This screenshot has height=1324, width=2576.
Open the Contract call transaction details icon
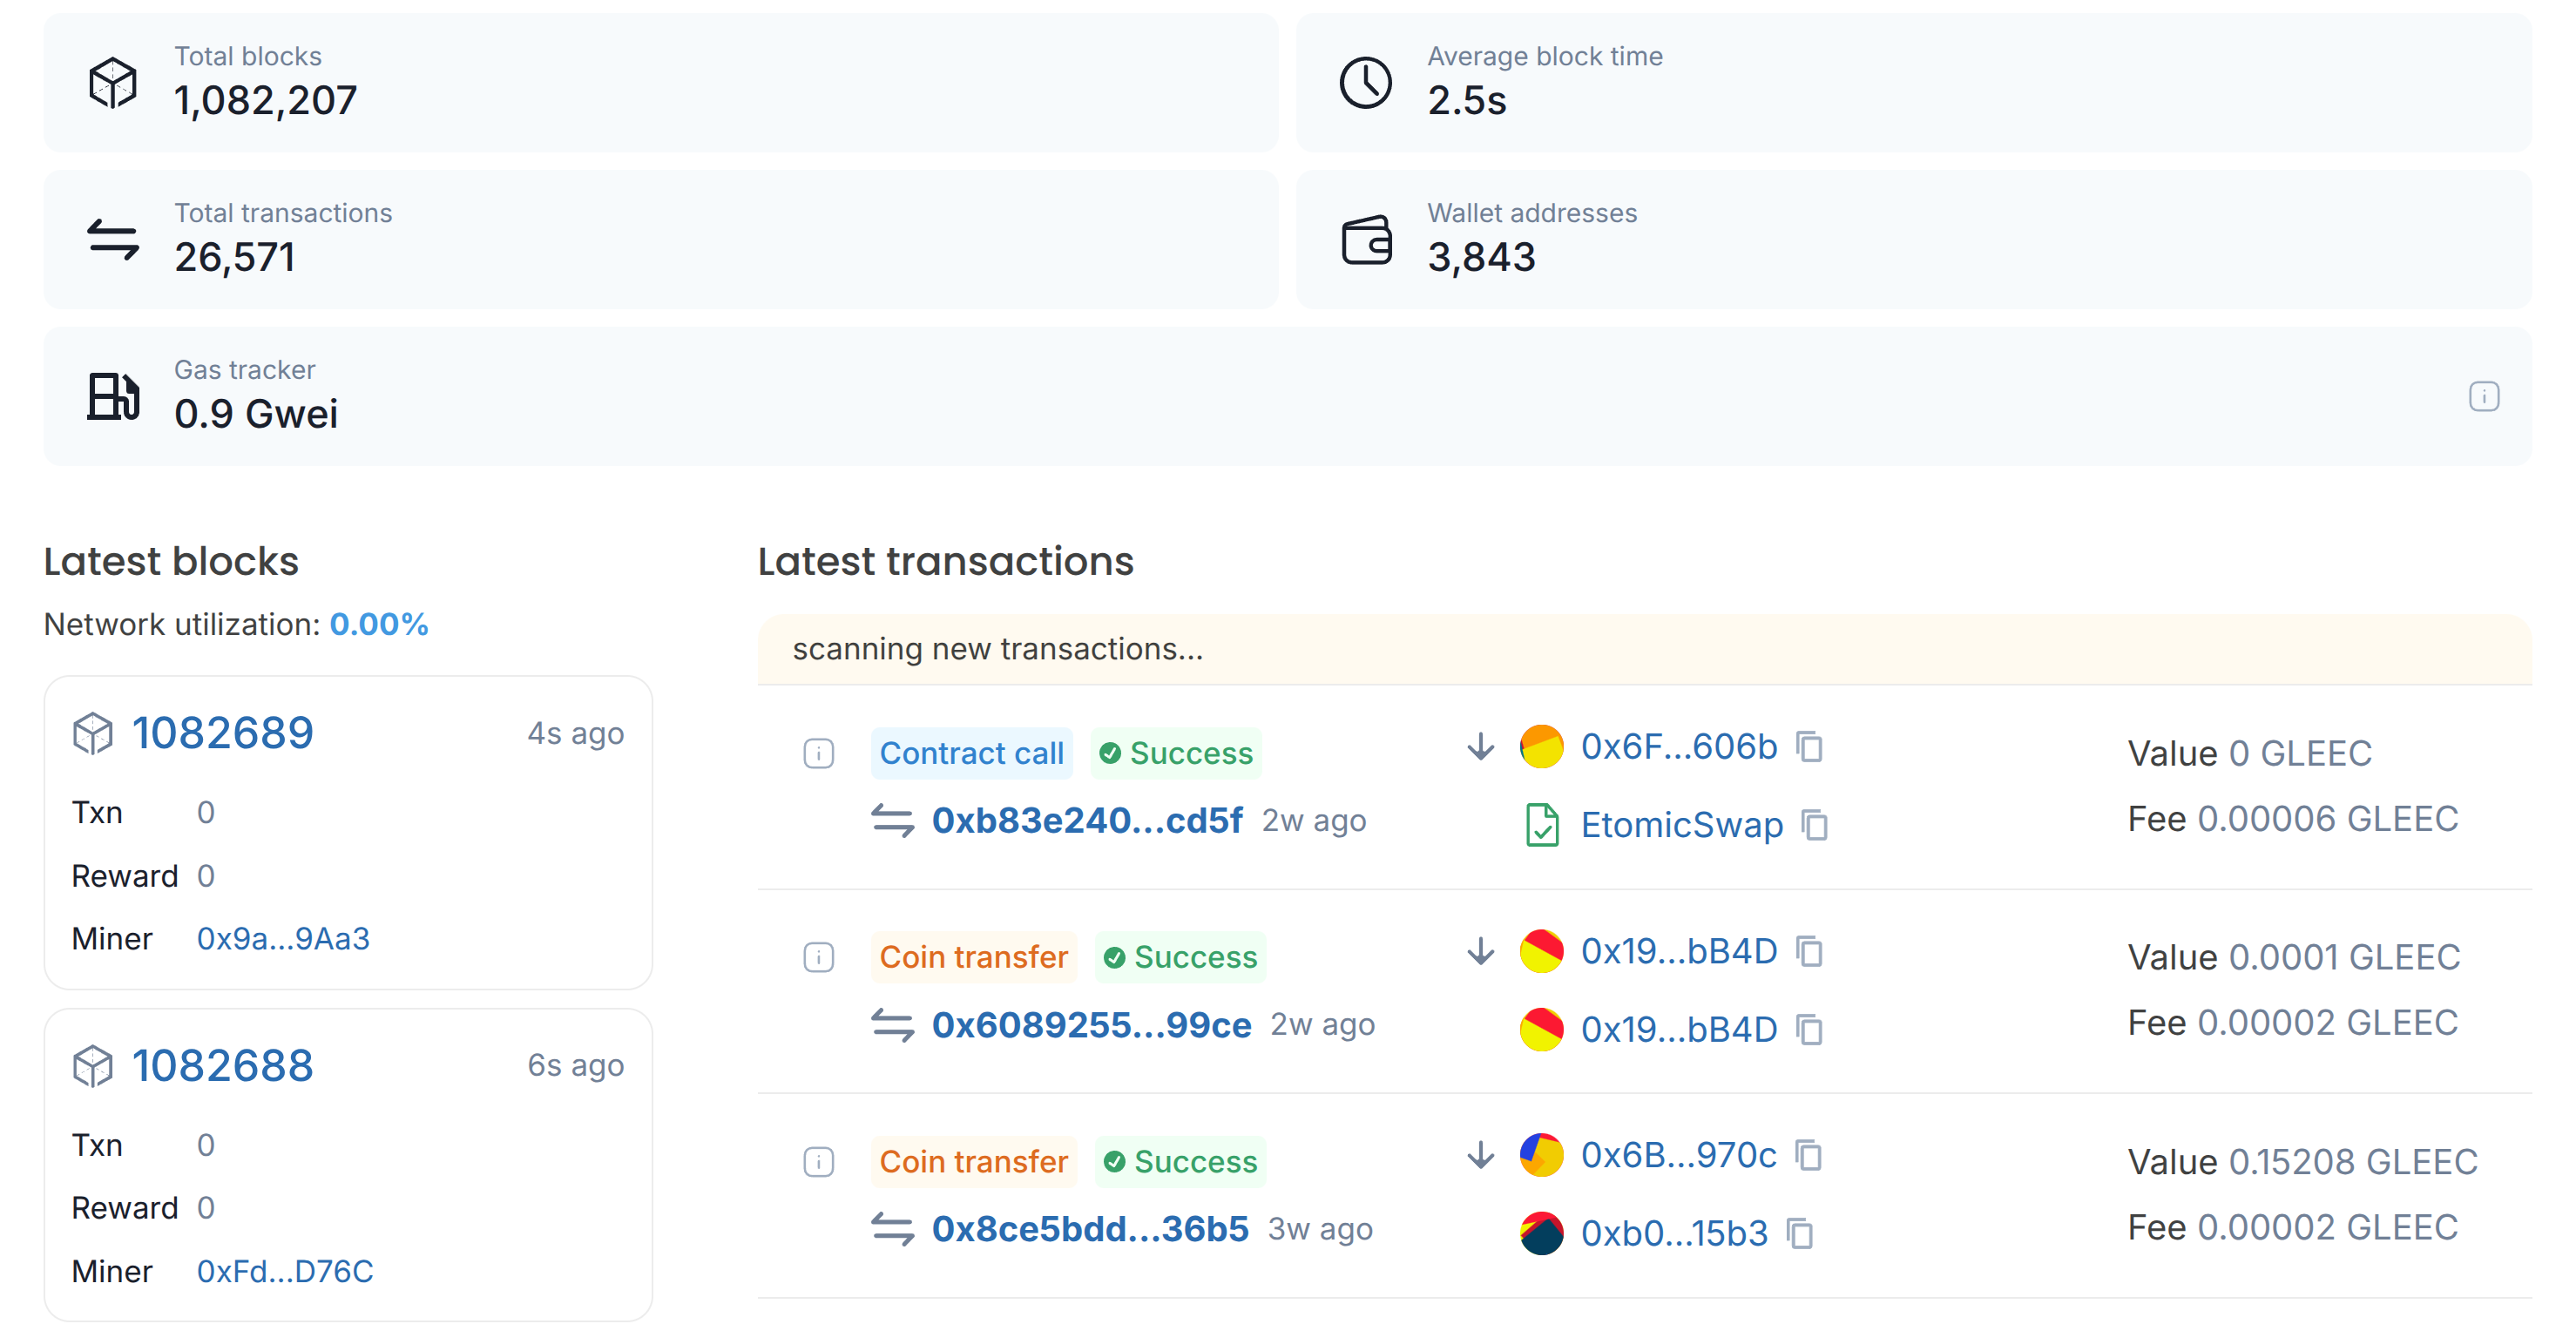[x=818, y=753]
